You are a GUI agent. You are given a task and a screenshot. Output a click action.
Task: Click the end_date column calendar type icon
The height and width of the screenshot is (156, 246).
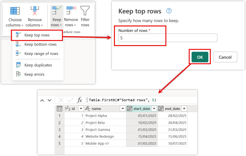161,108
